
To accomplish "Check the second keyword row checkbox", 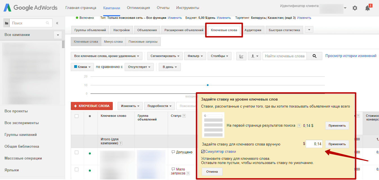I will tap(76, 169).
